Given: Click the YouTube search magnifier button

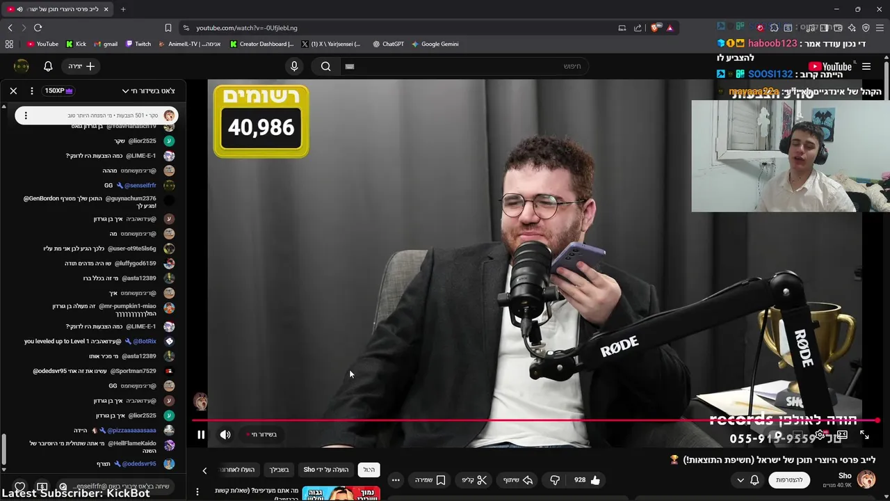Looking at the screenshot, I should [325, 66].
